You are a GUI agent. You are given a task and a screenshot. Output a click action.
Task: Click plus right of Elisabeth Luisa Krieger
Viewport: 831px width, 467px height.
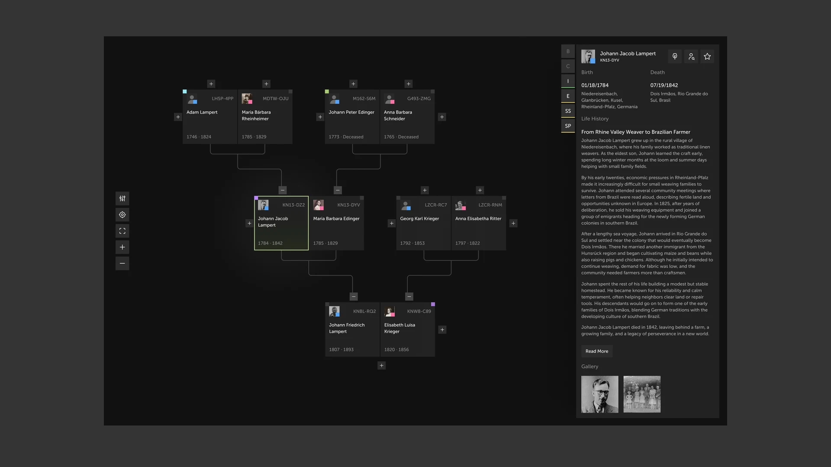coord(442,329)
